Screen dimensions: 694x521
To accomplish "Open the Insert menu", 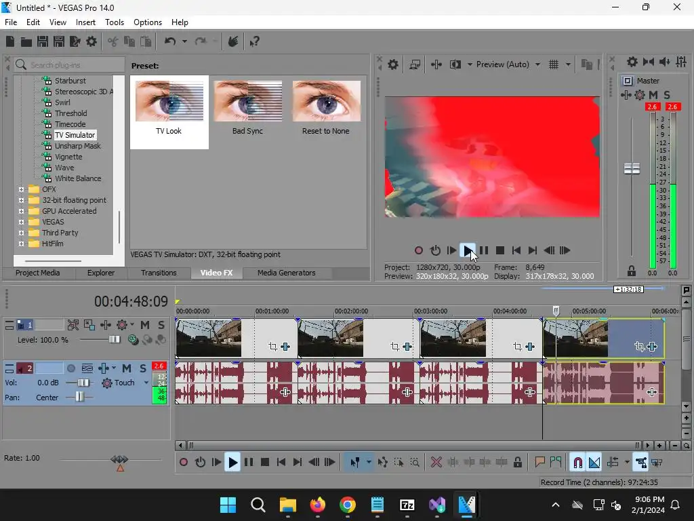I will (85, 22).
